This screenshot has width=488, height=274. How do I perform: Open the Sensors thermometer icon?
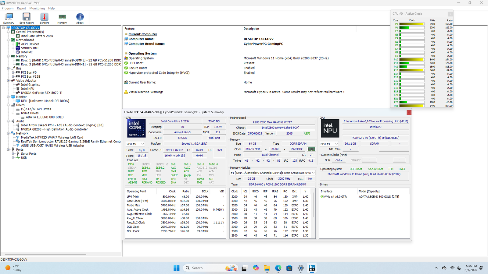pyautogui.click(x=44, y=18)
